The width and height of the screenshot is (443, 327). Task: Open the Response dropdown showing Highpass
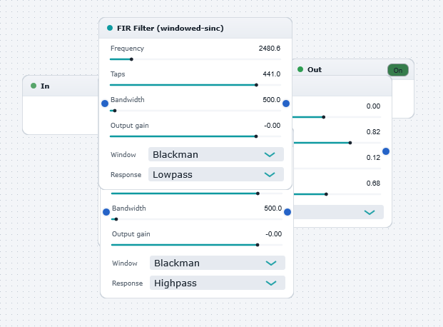[x=218, y=283]
